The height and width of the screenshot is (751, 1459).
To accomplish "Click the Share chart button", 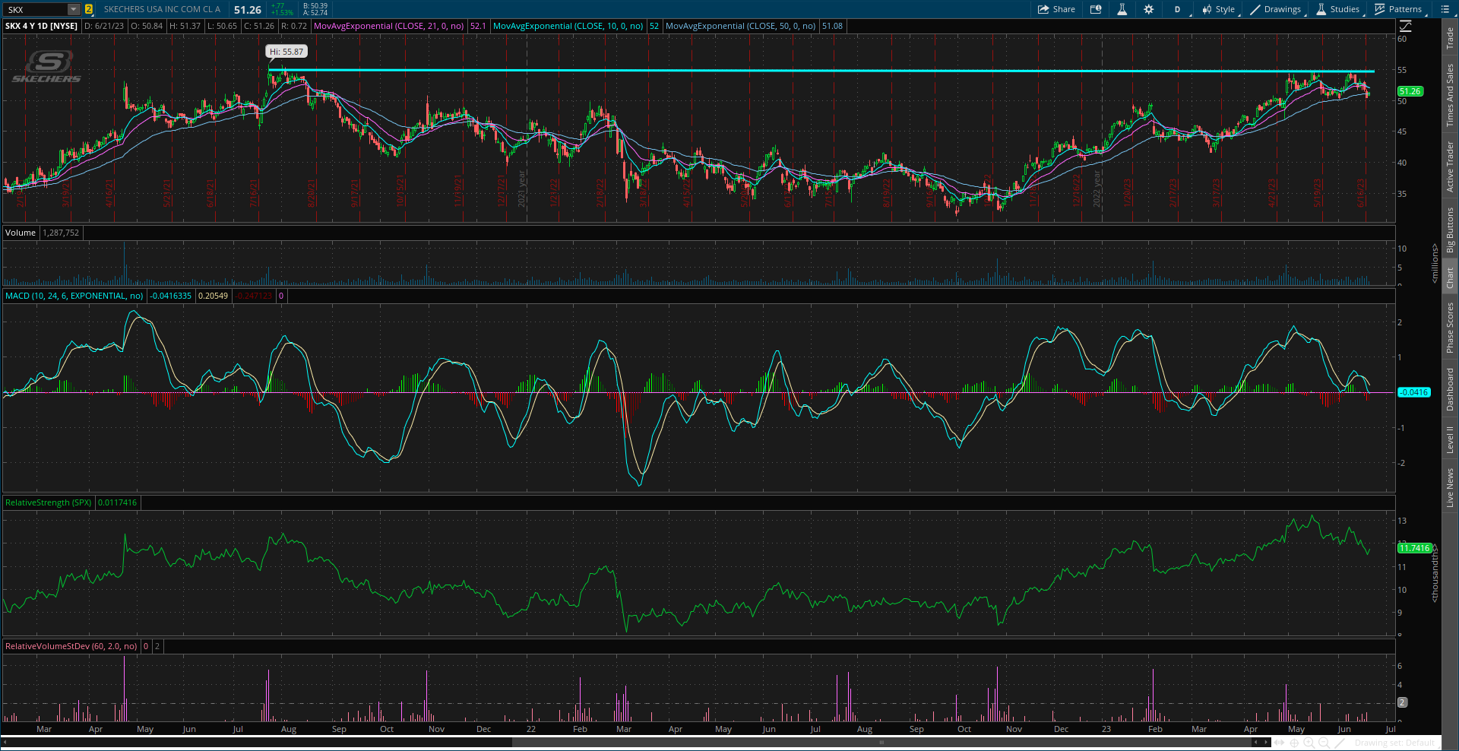I will tap(1056, 9).
